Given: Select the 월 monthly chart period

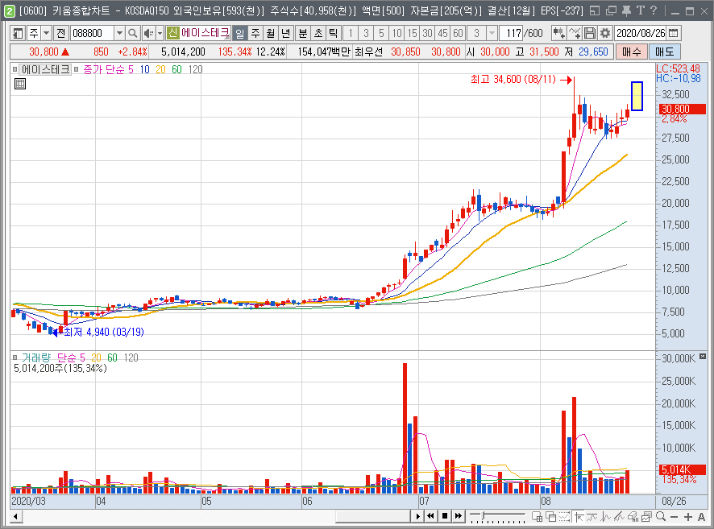Looking at the screenshot, I should click(271, 33).
